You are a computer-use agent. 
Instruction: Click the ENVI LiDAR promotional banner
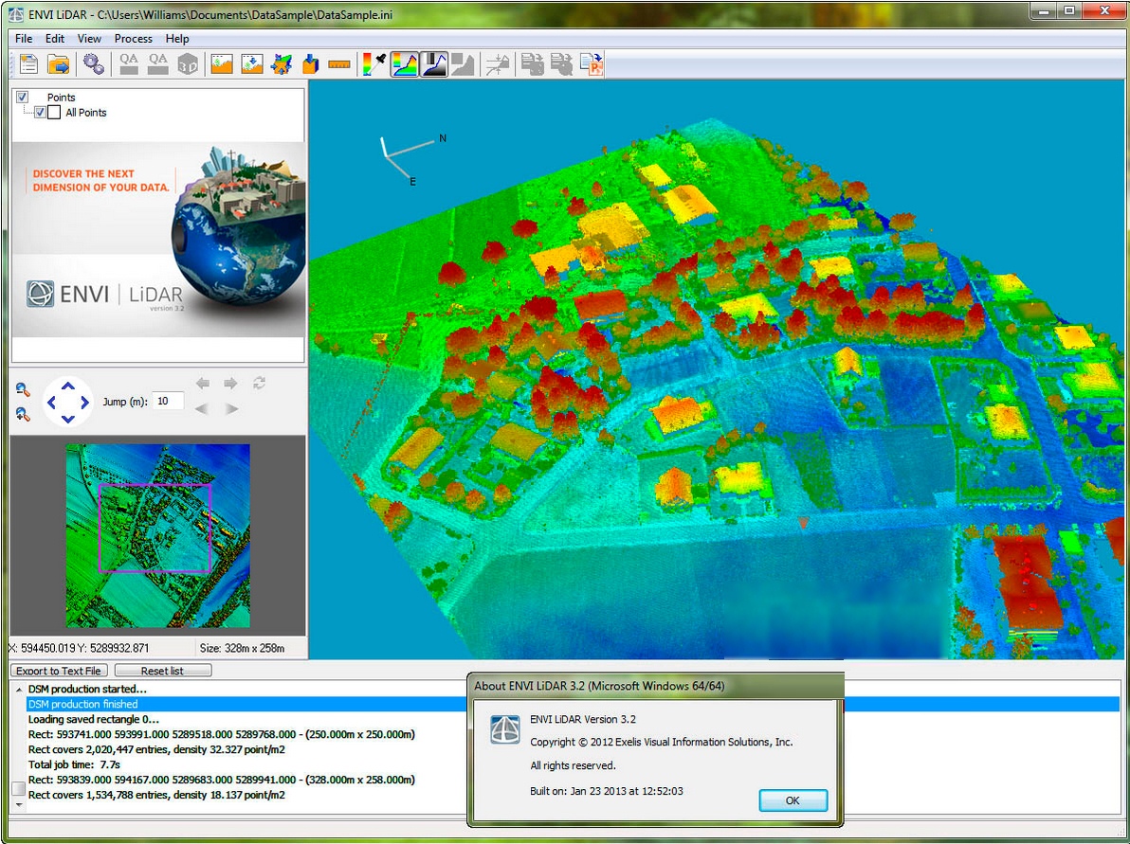[x=158, y=240]
